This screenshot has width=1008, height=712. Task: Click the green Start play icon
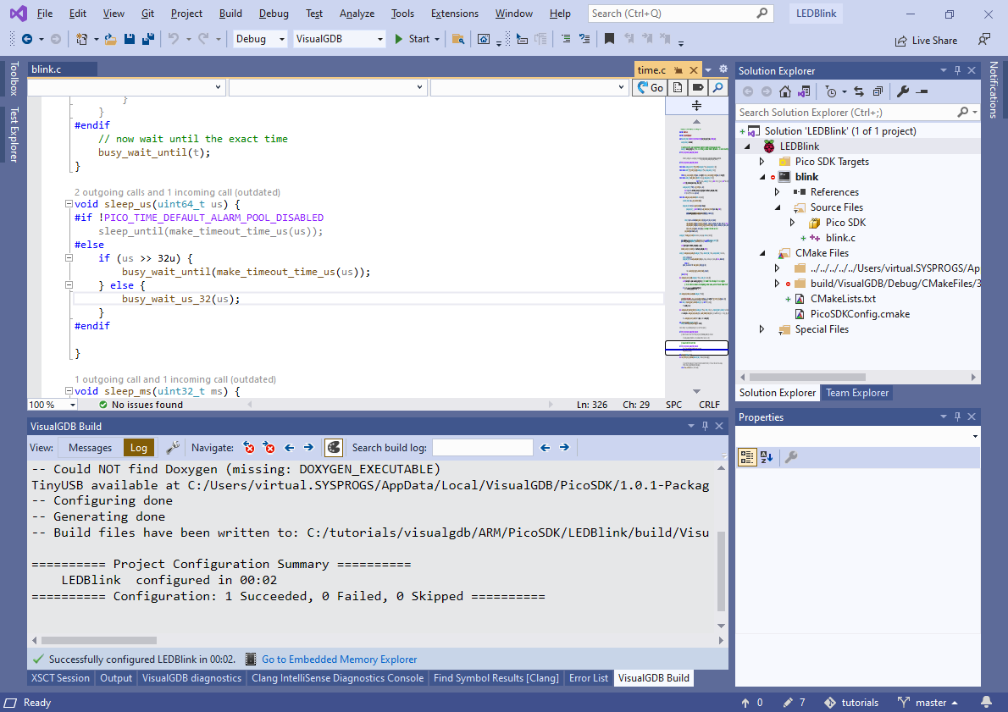399,39
